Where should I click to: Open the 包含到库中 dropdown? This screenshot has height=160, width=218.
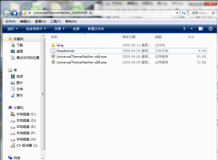pyautogui.click(x=36, y=29)
